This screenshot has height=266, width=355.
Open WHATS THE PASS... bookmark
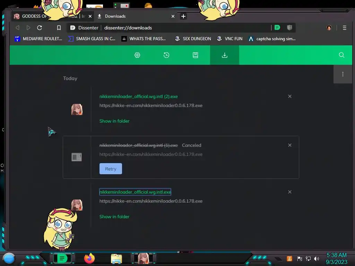(144, 39)
